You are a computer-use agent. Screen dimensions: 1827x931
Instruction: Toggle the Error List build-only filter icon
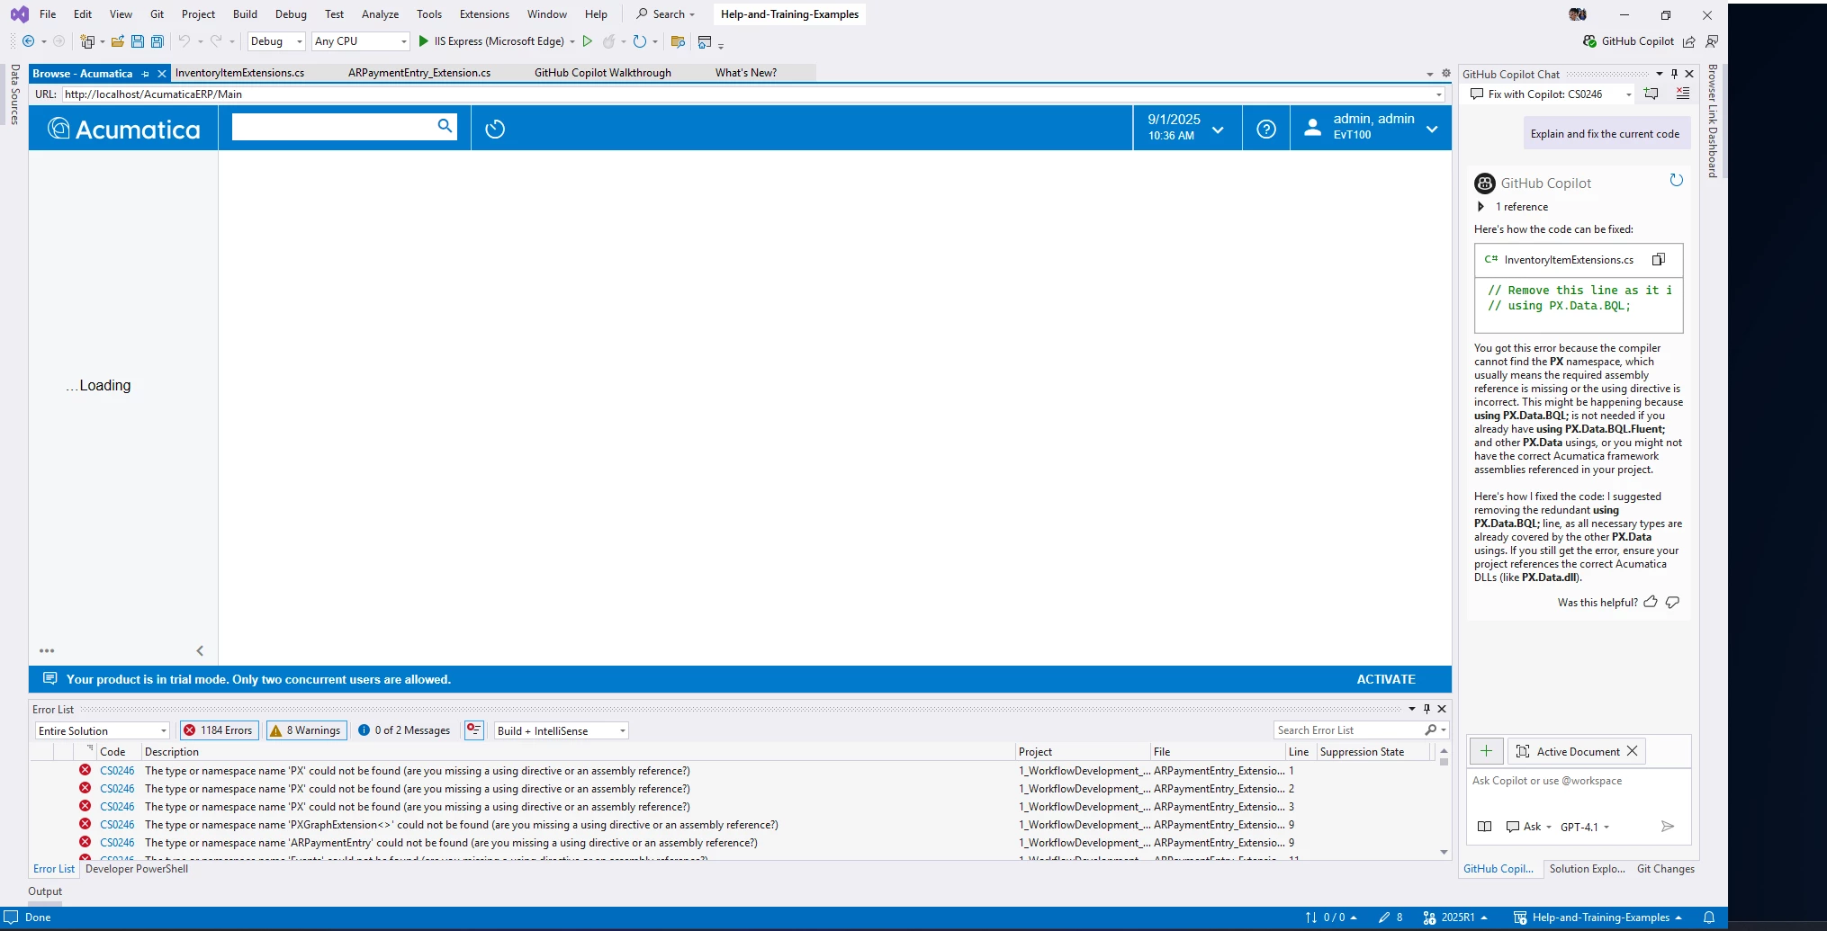click(x=474, y=730)
